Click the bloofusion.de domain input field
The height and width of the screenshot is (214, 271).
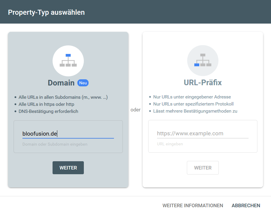click(x=68, y=134)
